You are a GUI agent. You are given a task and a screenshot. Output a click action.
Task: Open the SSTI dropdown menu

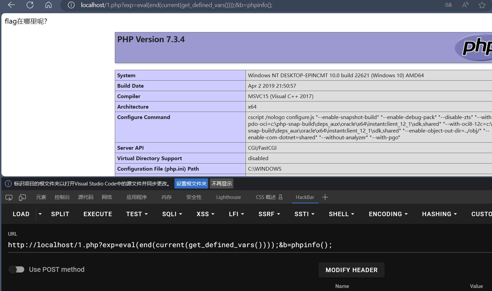click(x=304, y=214)
